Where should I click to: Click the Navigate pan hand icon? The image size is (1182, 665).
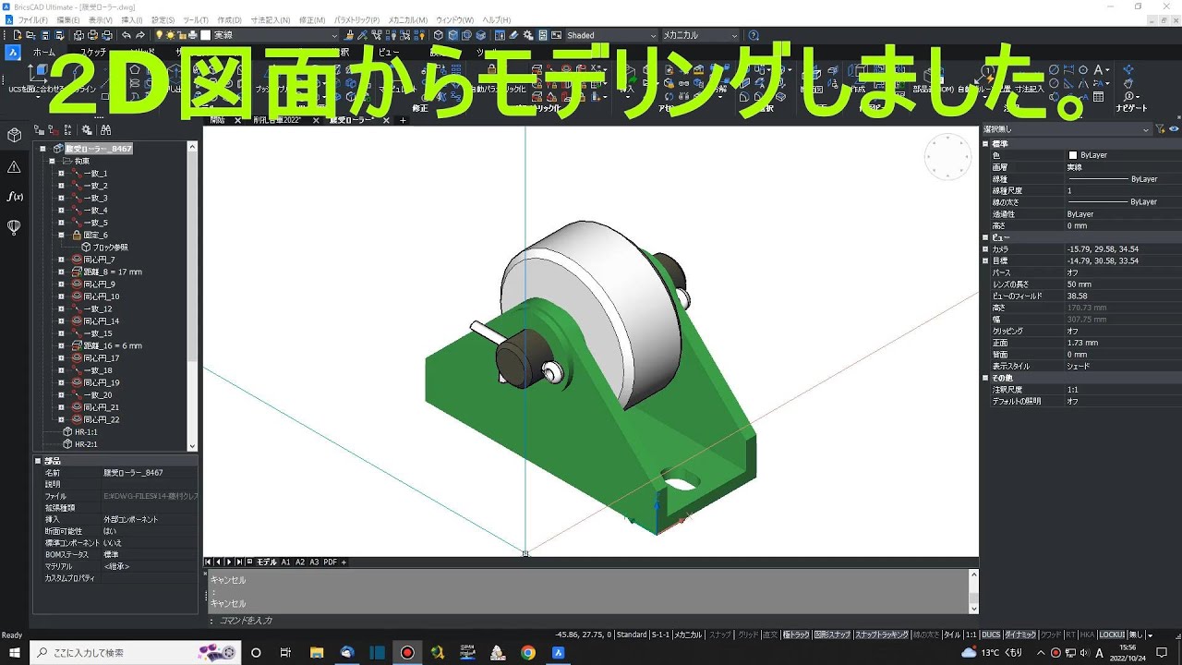click(1129, 83)
